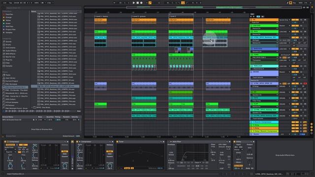Toggle the Key map mode switch
The height and width of the screenshot is (177, 315).
tap(294, 3)
